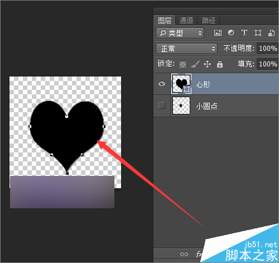Open the 类型 filter dropdown
The image size is (279, 263).
pyautogui.click(x=180, y=33)
